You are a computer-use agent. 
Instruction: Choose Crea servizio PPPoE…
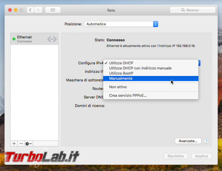click(x=151, y=95)
